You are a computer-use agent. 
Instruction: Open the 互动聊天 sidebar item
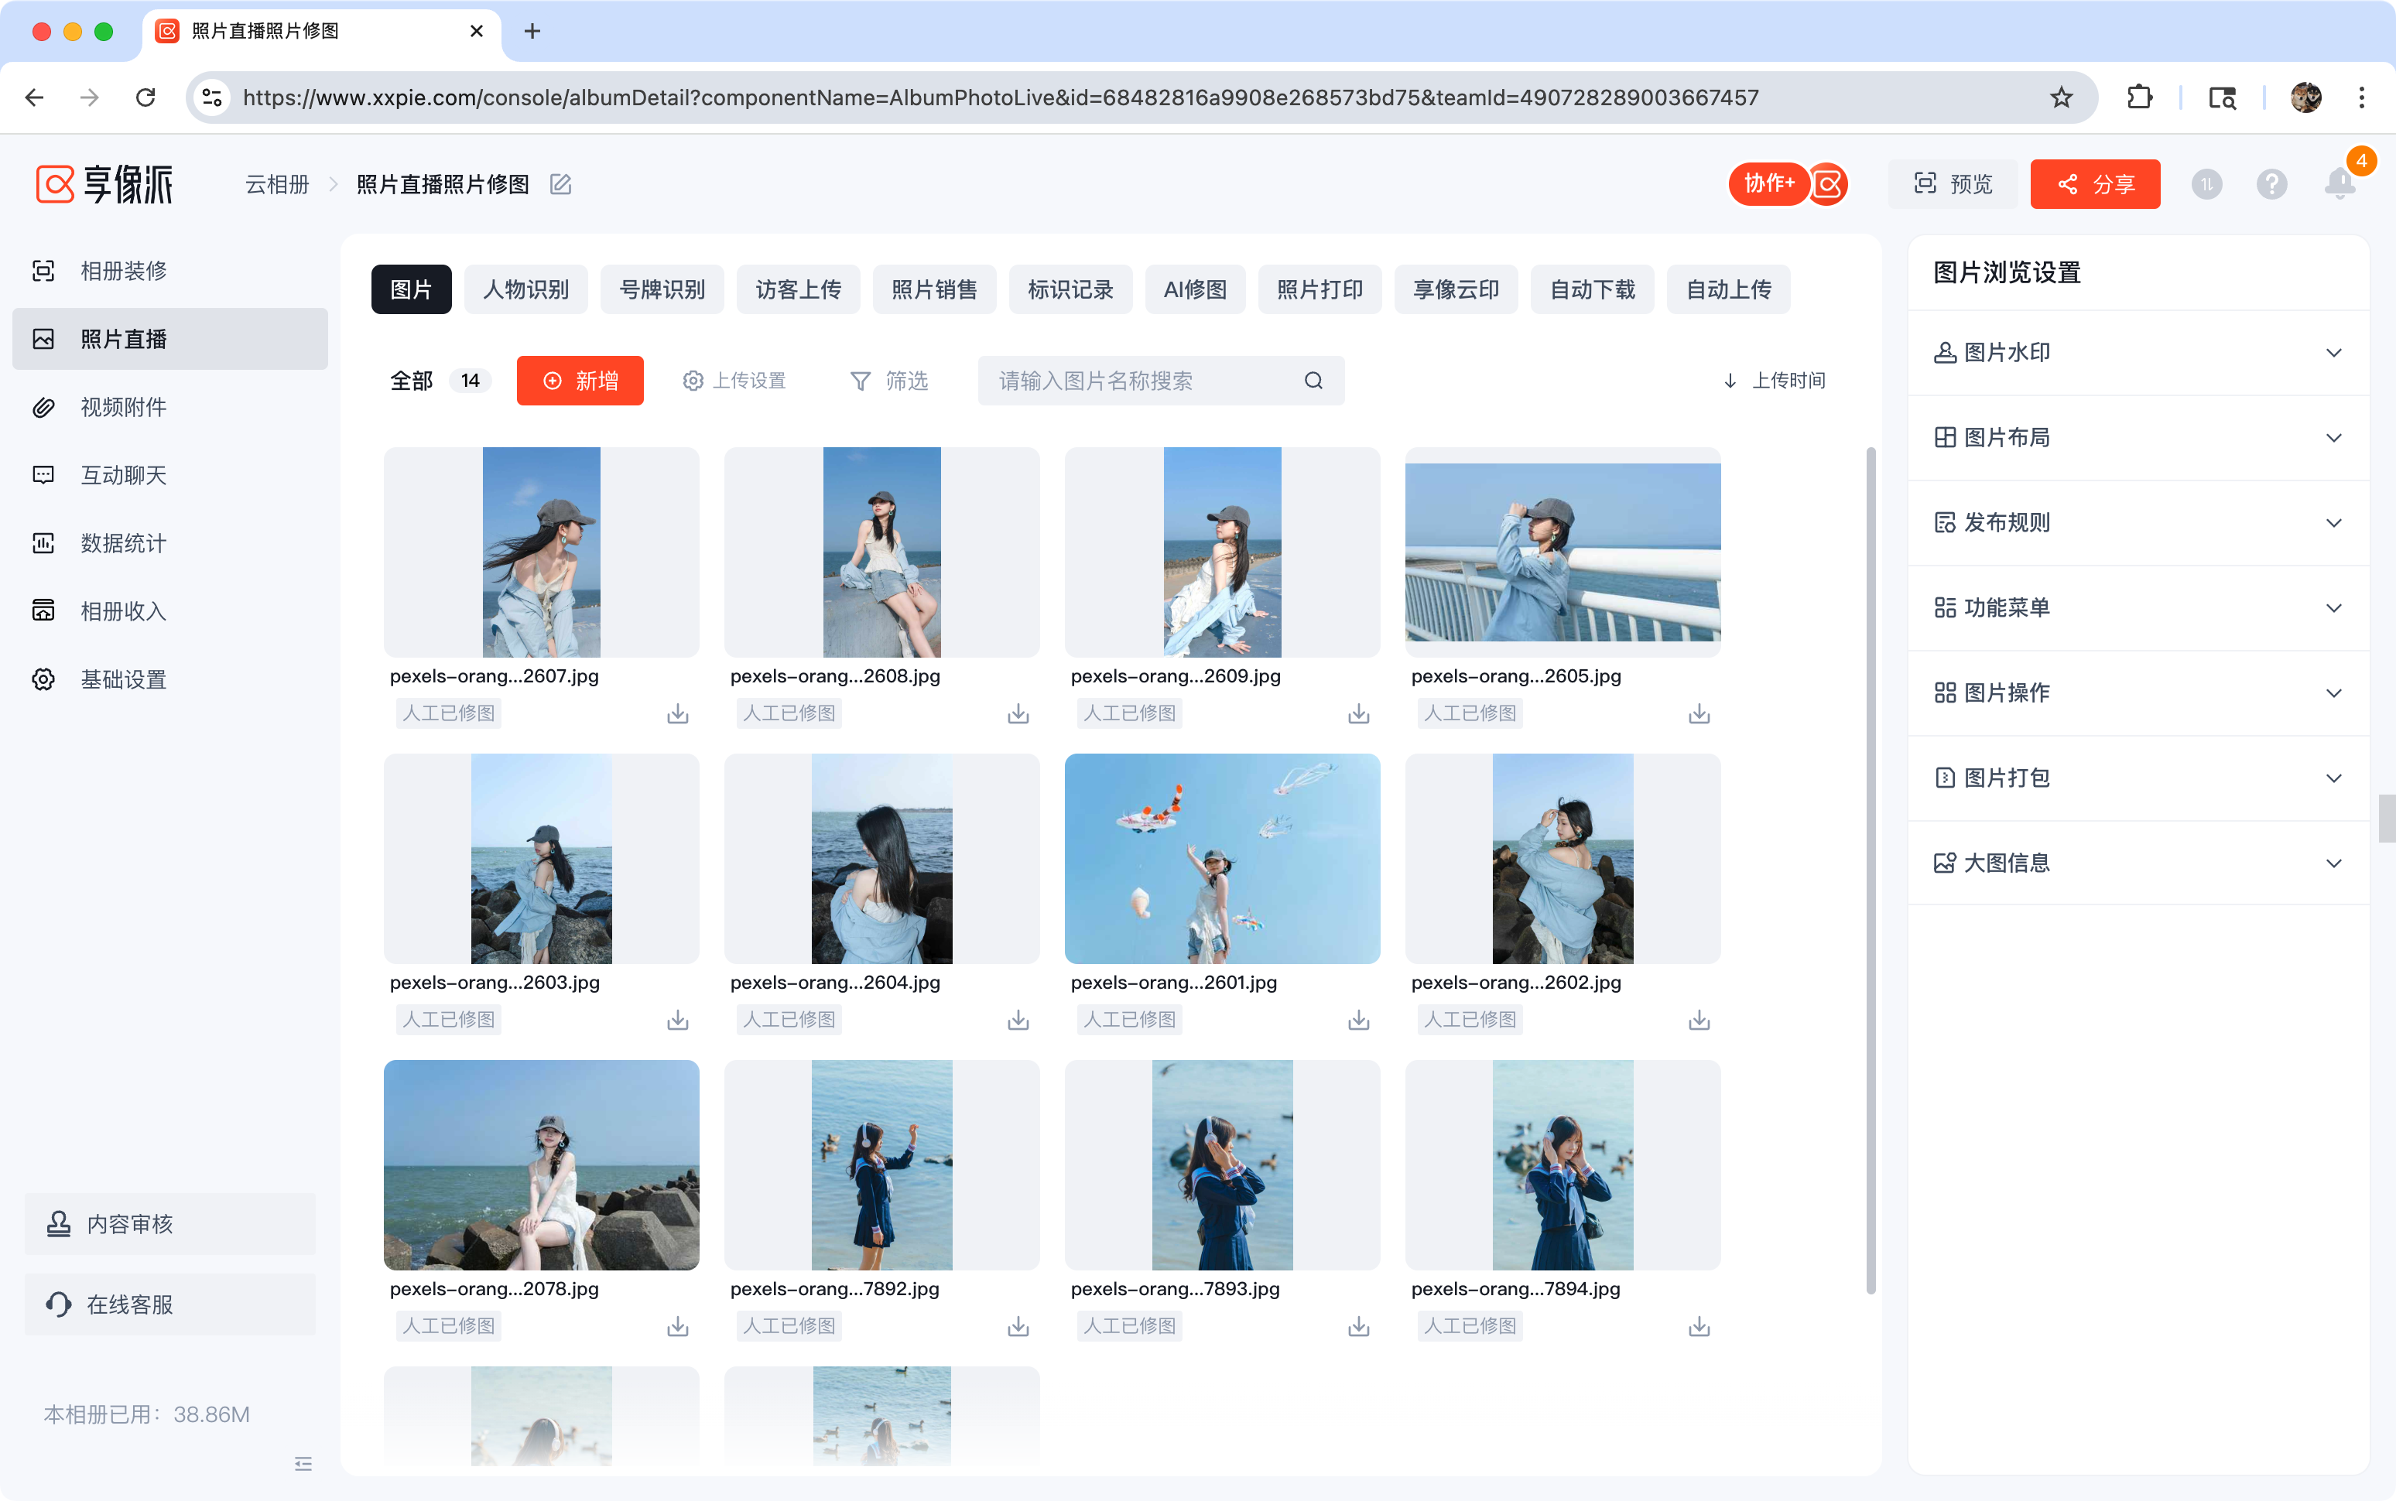[169, 476]
